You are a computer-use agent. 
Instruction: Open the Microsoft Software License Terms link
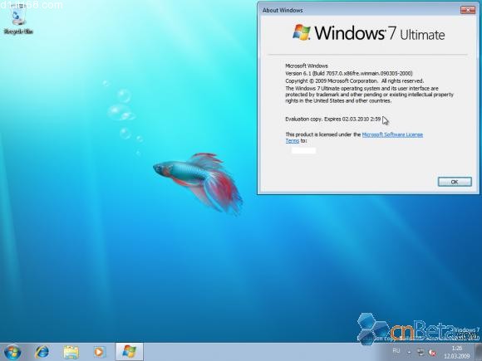pyautogui.click(x=354, y=138)
